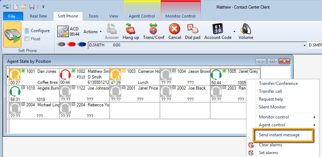Click the Set alarms icon
Viewport: 322px width, 157px height.
(251, 153)
